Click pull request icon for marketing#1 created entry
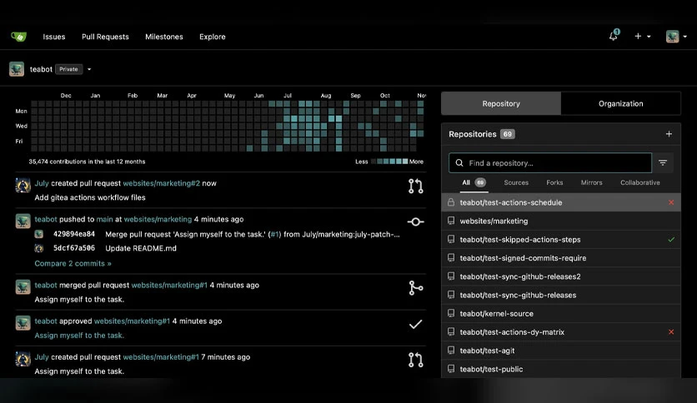697x403 pixels. (x=416, y=360)
